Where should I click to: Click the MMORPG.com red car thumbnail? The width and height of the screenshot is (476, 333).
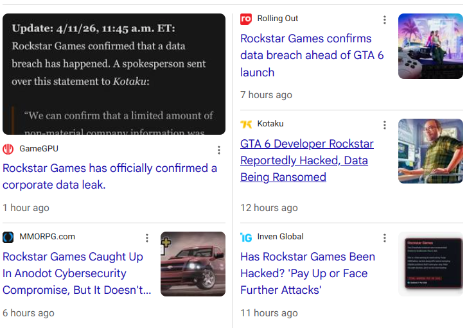(193, 264)
